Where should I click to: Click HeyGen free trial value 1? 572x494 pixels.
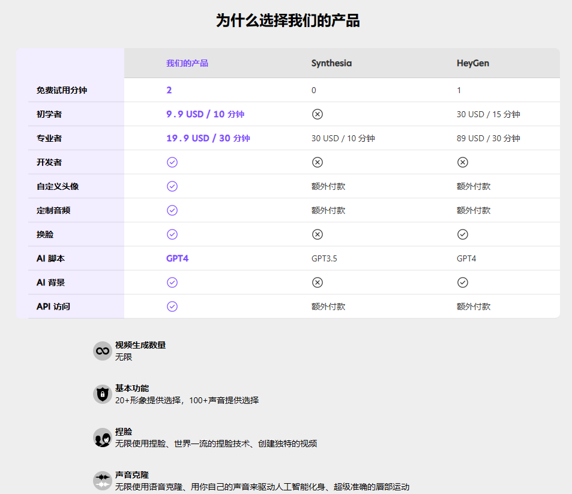[x=459, y=90]
